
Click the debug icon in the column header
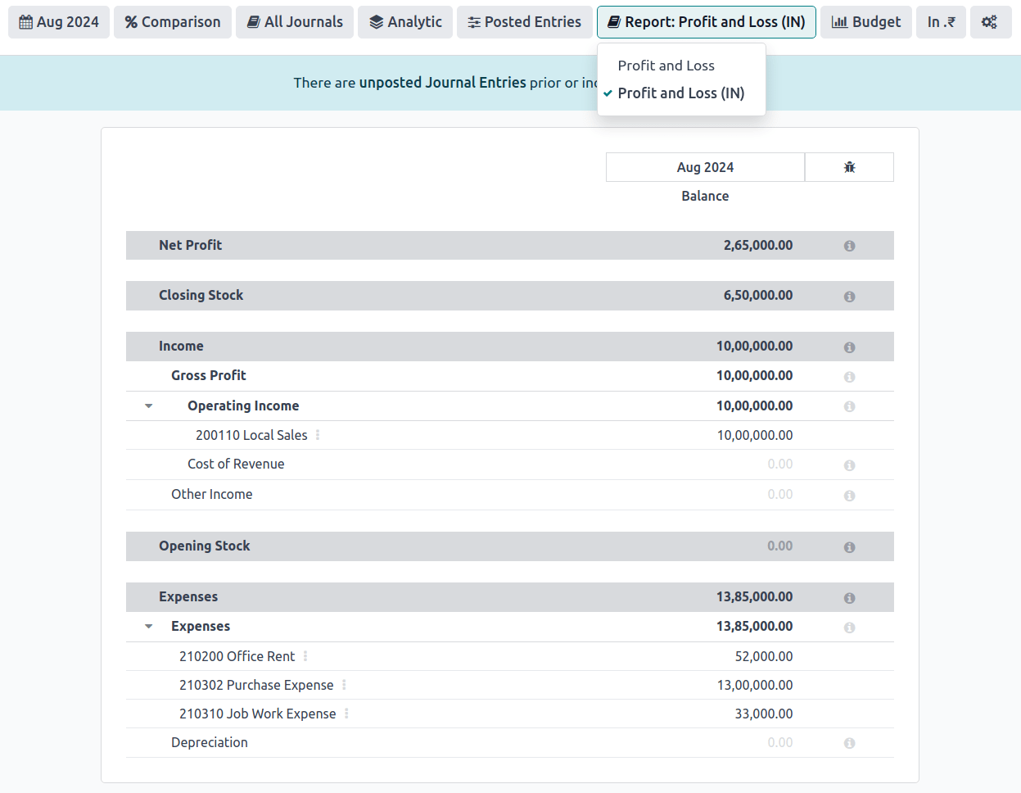pyautogui.click(x=849, y=166)
